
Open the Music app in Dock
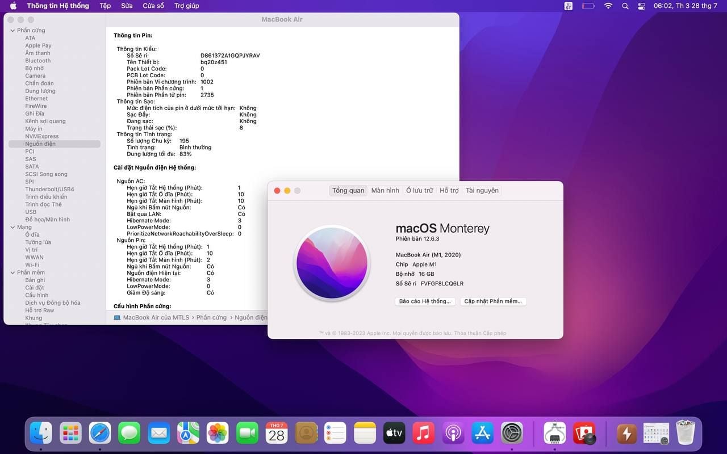pyautogui.click(x=424, y=434)
